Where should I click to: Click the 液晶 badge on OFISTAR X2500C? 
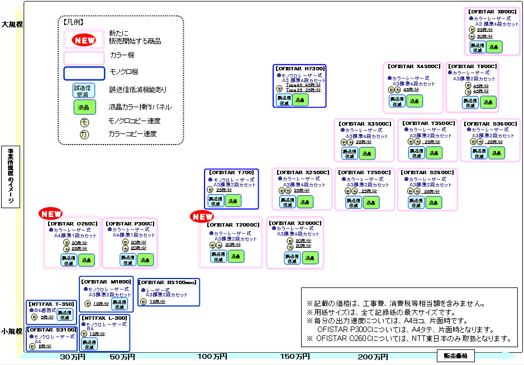[x=305, y=202]
